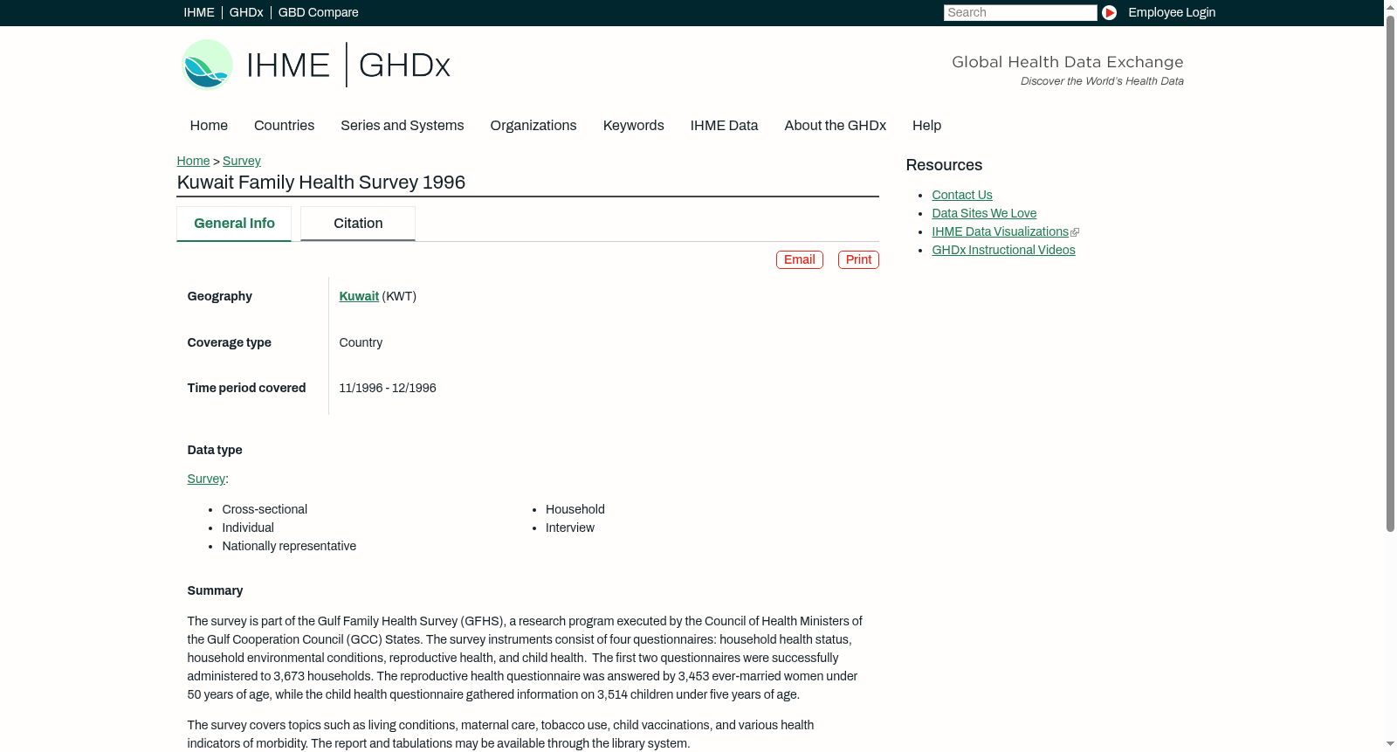This screenshot has width=1397, height=752.
Task: Click the GHDx wordmark in the header
Action: 404,66
